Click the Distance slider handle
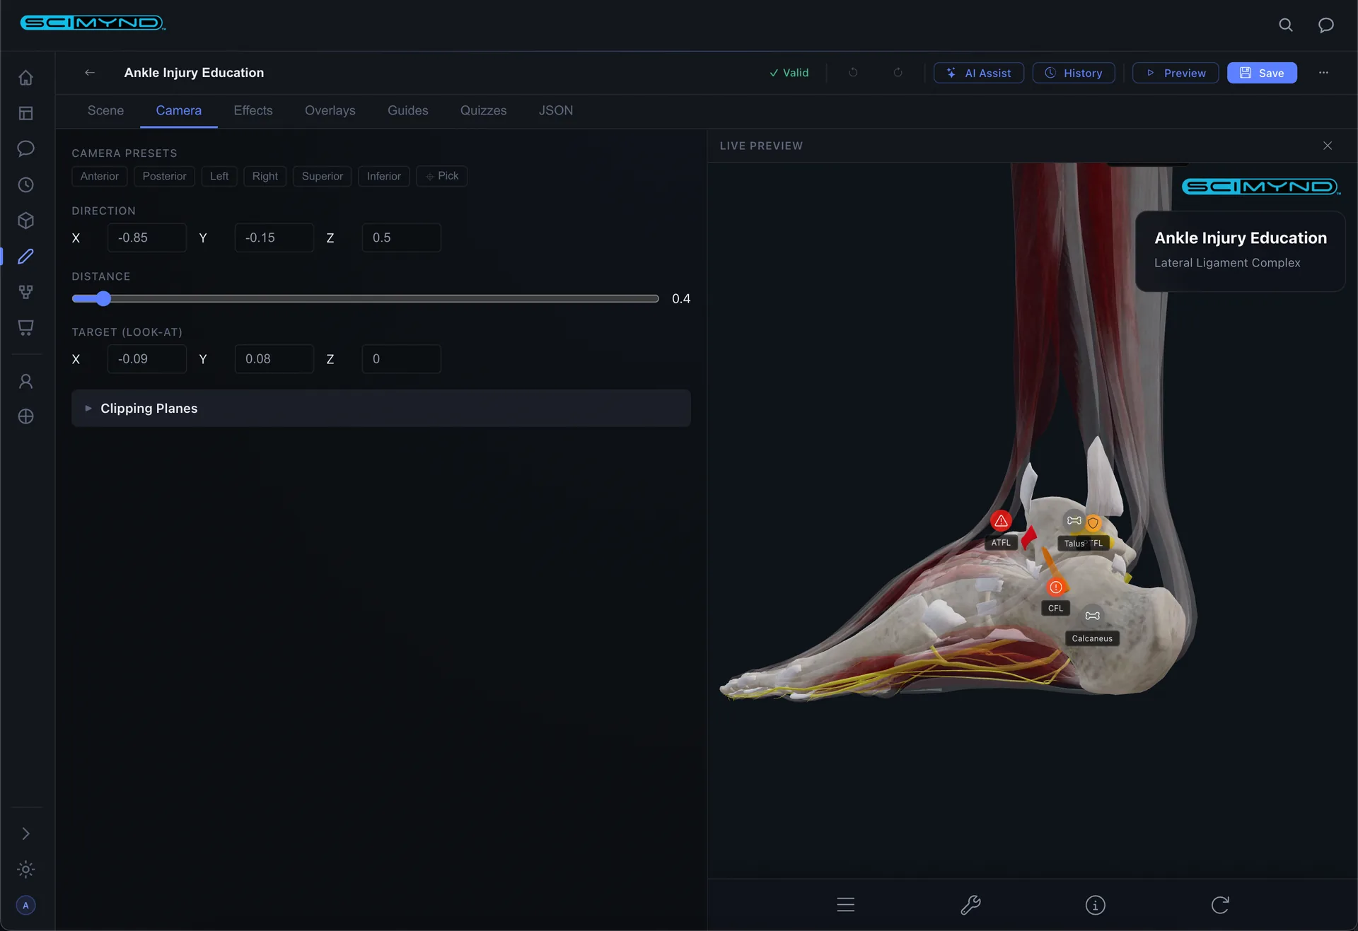This screenshot has height=931, width=1358. 103,299
